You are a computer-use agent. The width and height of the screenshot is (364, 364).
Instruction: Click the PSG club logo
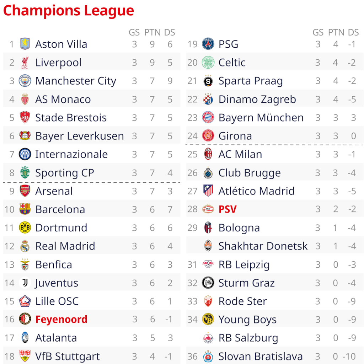click(x=208, y=44)
